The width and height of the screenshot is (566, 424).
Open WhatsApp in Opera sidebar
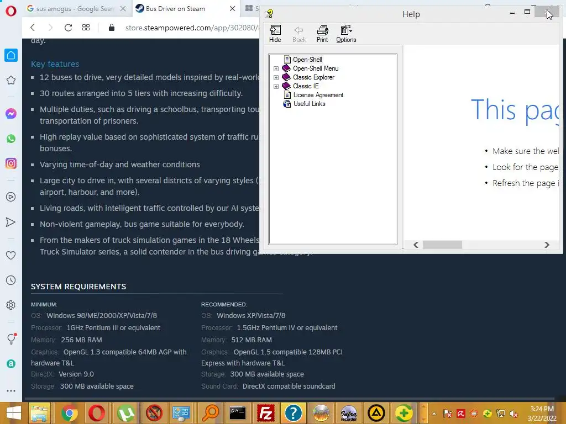(11, 139)
